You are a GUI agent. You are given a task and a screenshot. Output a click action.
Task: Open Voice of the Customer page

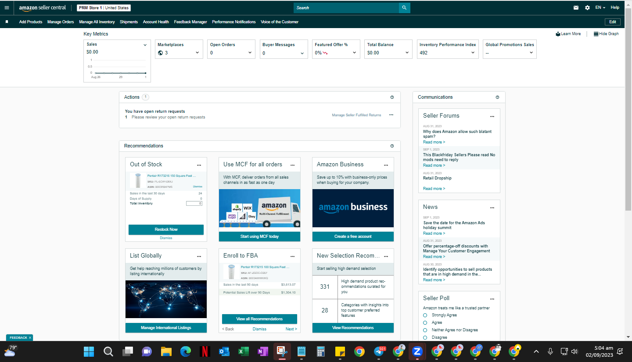280,22
